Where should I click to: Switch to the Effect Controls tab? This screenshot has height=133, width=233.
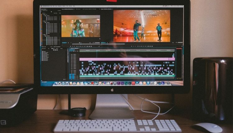78,9
